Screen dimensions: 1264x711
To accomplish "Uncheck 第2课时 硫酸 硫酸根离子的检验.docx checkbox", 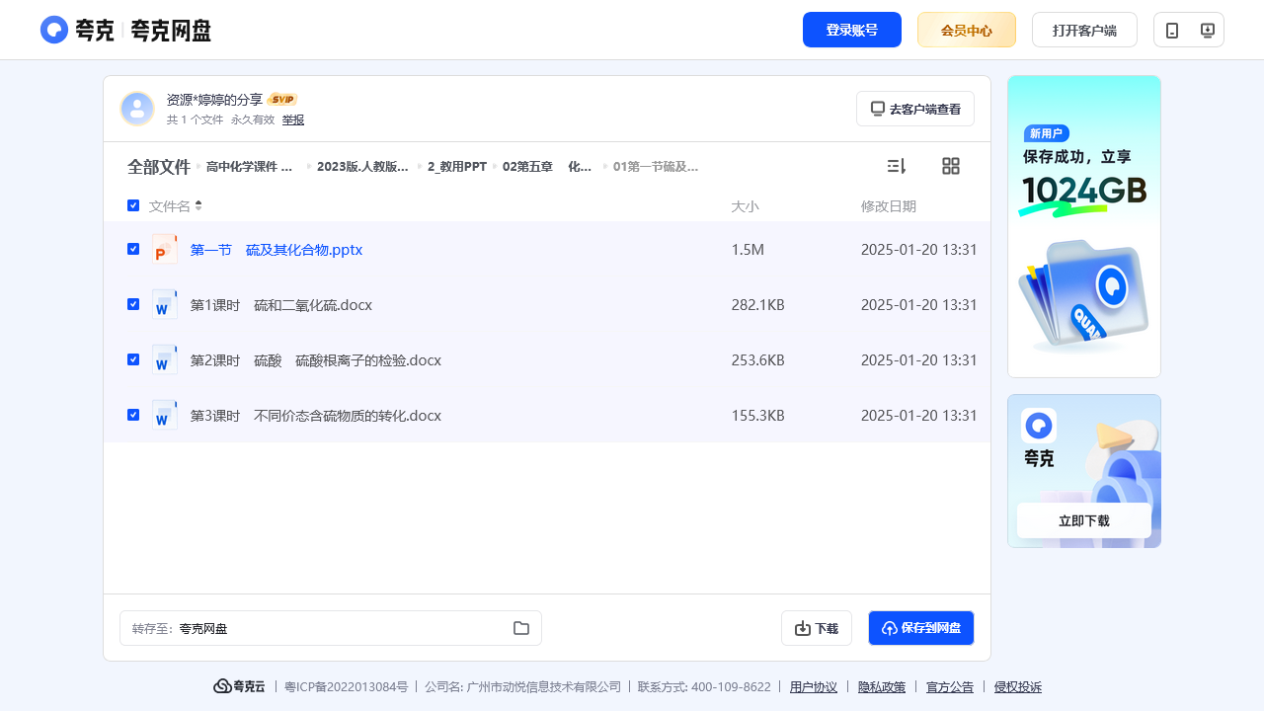I will (133, 359).
